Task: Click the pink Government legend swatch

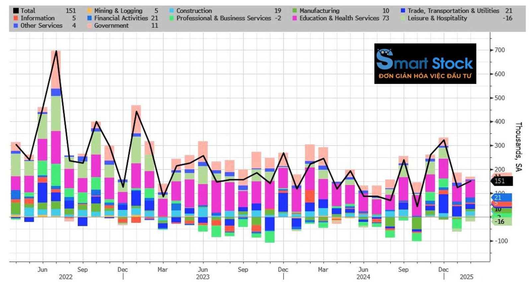Action: tap(89, 26)
